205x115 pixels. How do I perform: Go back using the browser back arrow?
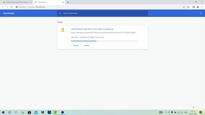click(3, 7)
